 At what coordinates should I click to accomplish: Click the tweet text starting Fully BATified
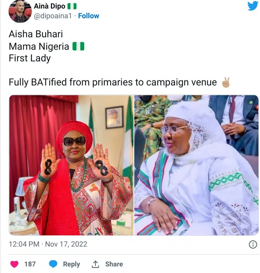pyautogui.click(x=113, y=82)
